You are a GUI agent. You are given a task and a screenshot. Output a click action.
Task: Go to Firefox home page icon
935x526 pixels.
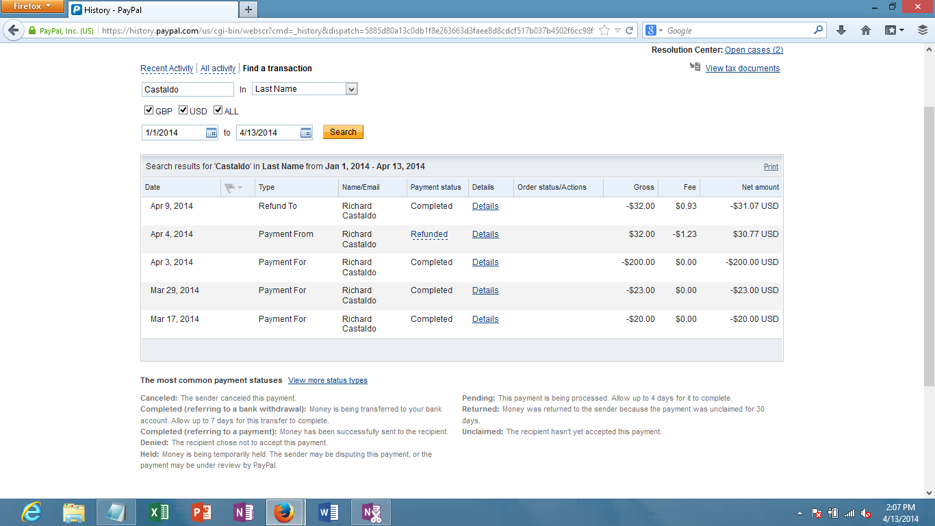(x=865, y=30)
